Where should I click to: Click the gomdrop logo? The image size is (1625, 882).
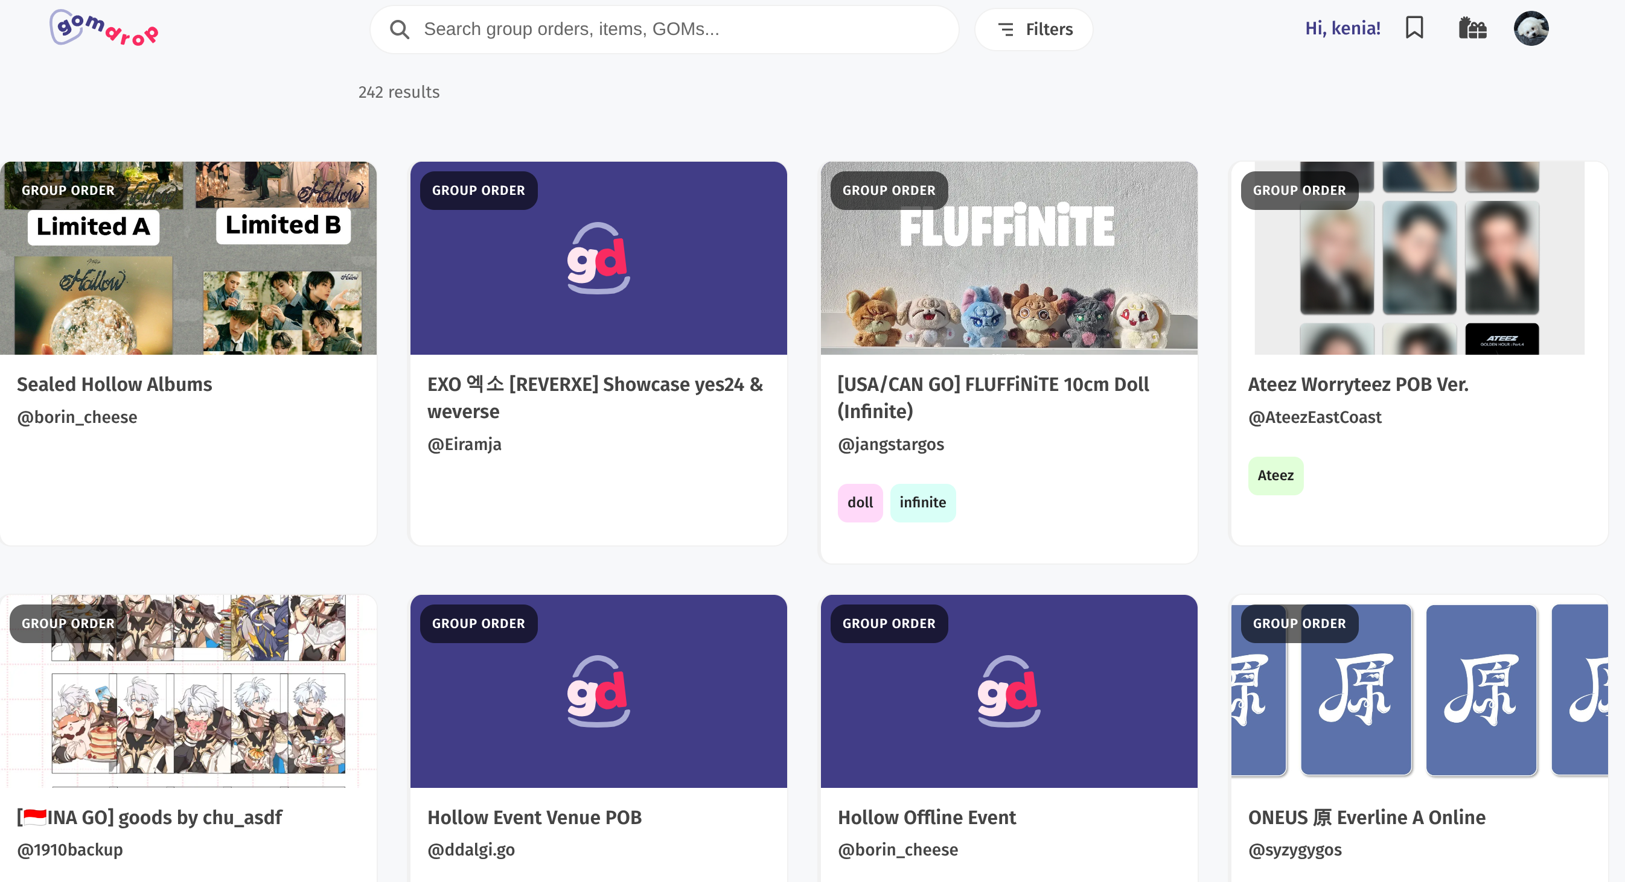(x=104, y=28)
